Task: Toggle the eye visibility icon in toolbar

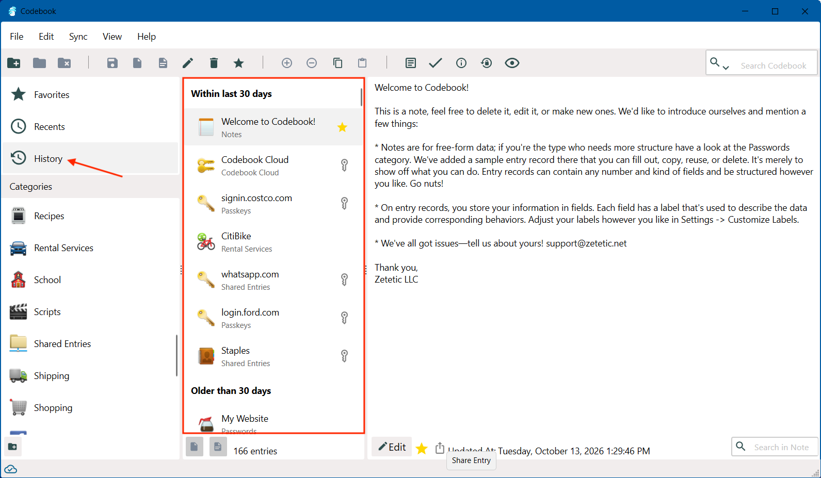Action: click(x=512, y=63)
